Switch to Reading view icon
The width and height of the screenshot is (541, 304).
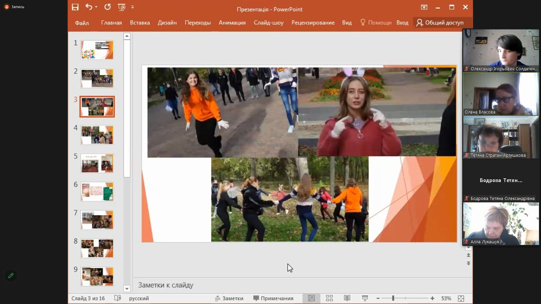coord(347,298)
